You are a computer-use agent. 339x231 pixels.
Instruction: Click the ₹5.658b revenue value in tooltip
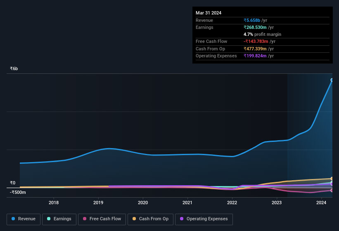point(252,20)
